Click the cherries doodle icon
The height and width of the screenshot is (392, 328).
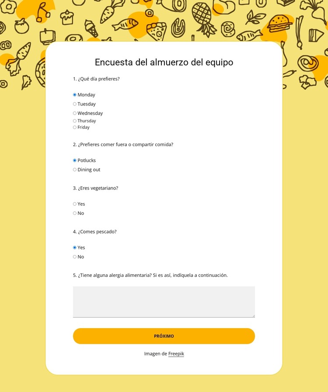click(43, 11)
